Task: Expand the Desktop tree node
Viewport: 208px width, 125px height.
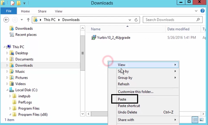Action: click(7, 53)
